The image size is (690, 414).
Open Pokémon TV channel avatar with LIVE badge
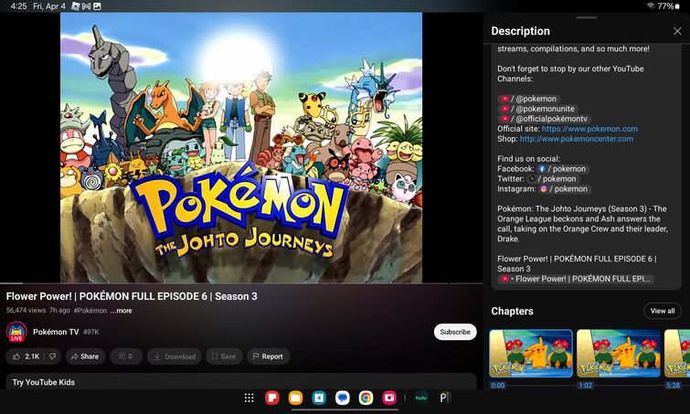pyautogui.click(x=16, y=332)
